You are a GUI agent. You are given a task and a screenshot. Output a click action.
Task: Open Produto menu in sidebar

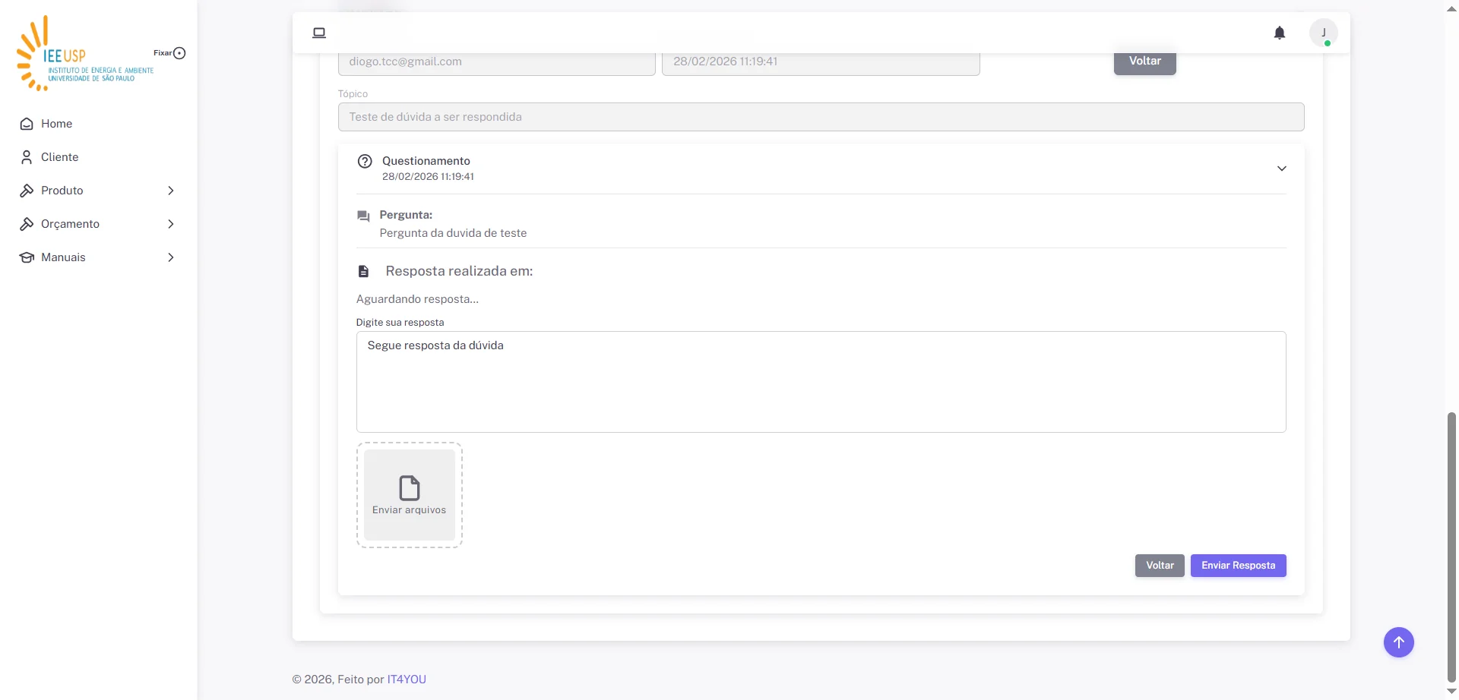coord(99,191)
